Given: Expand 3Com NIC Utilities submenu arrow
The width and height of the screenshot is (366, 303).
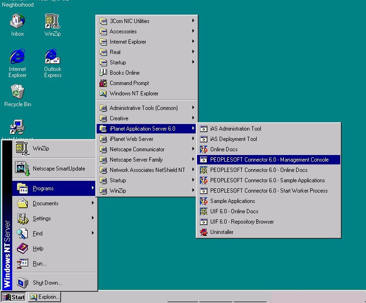Looking at the screenshot, I should [x=193, y=21].
